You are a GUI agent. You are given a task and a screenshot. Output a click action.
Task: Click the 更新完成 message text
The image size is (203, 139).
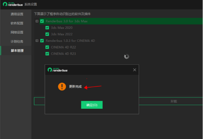click(75, 87)
